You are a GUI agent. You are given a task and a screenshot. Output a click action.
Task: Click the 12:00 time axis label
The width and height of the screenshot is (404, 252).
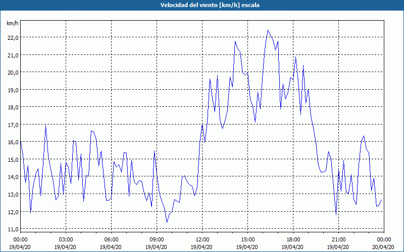203,240
